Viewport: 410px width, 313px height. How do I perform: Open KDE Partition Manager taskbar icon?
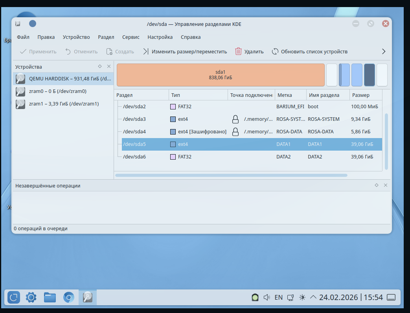[x=88, y=297]
